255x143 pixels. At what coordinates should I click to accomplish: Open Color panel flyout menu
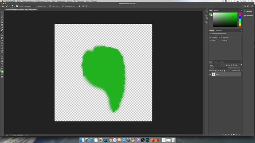(x=241, y=11)
